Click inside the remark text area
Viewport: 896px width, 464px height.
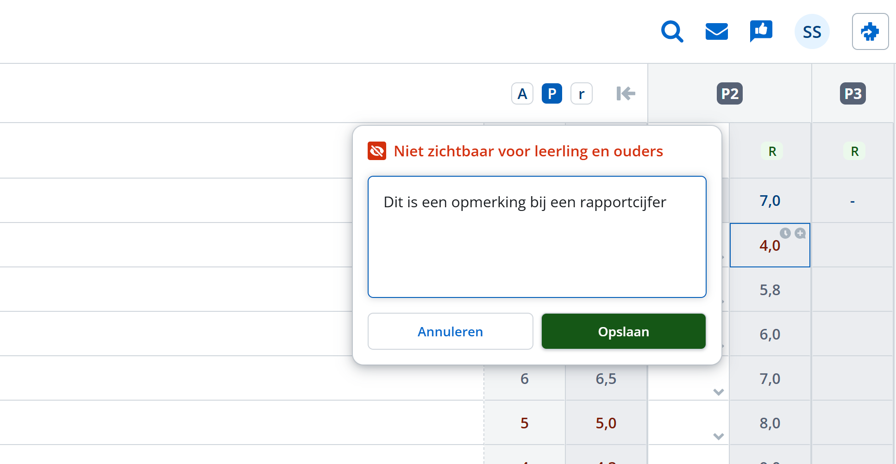tap(537, 237)
